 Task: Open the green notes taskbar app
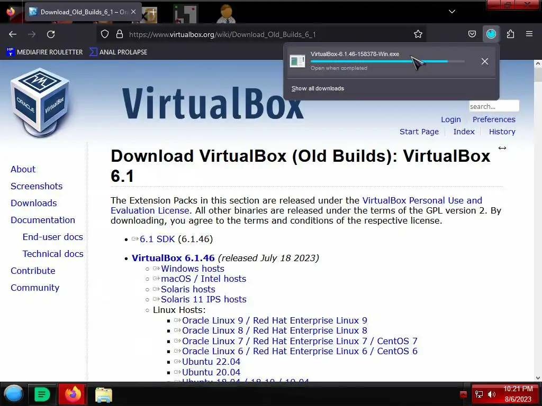pyautogui.click(x=42, y=394)
